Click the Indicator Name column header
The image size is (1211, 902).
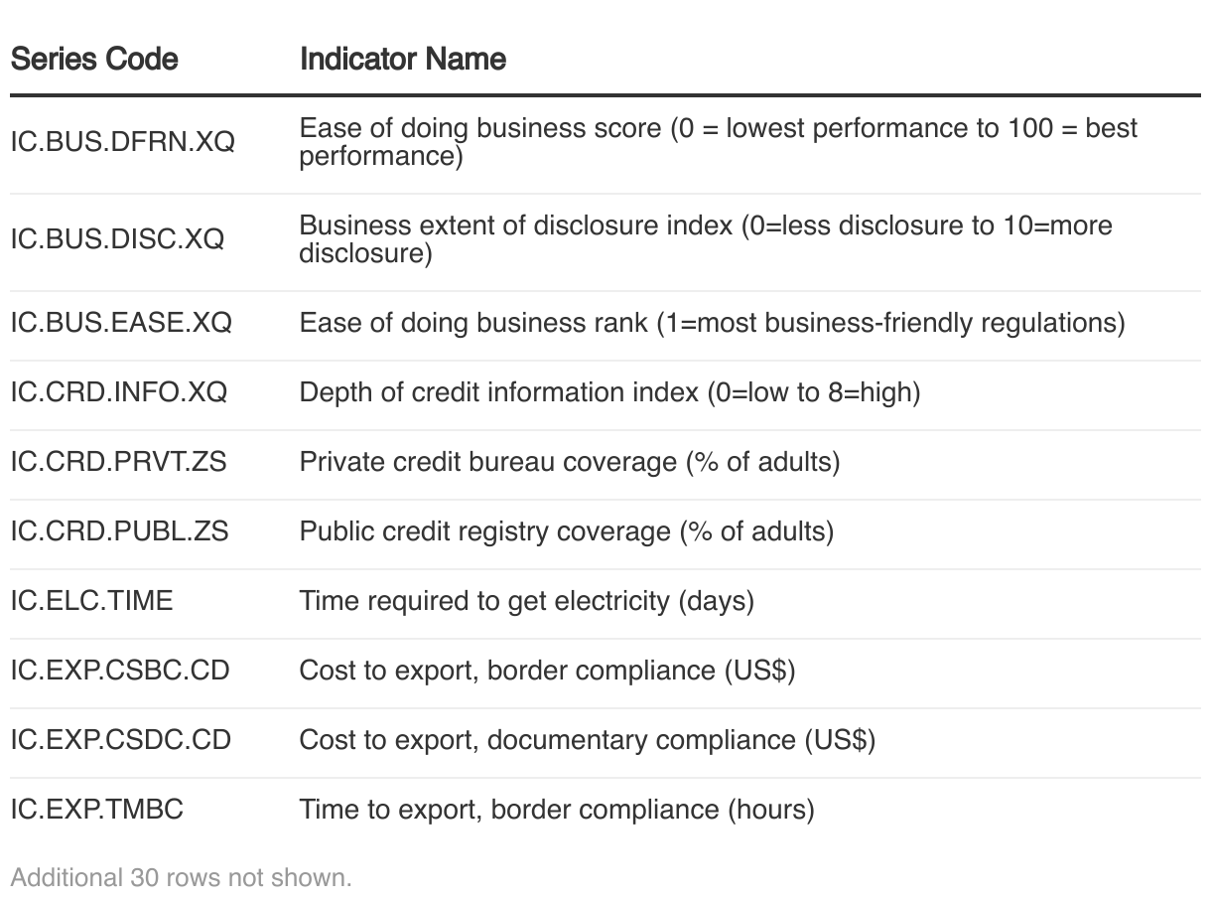tap(402, 59)
